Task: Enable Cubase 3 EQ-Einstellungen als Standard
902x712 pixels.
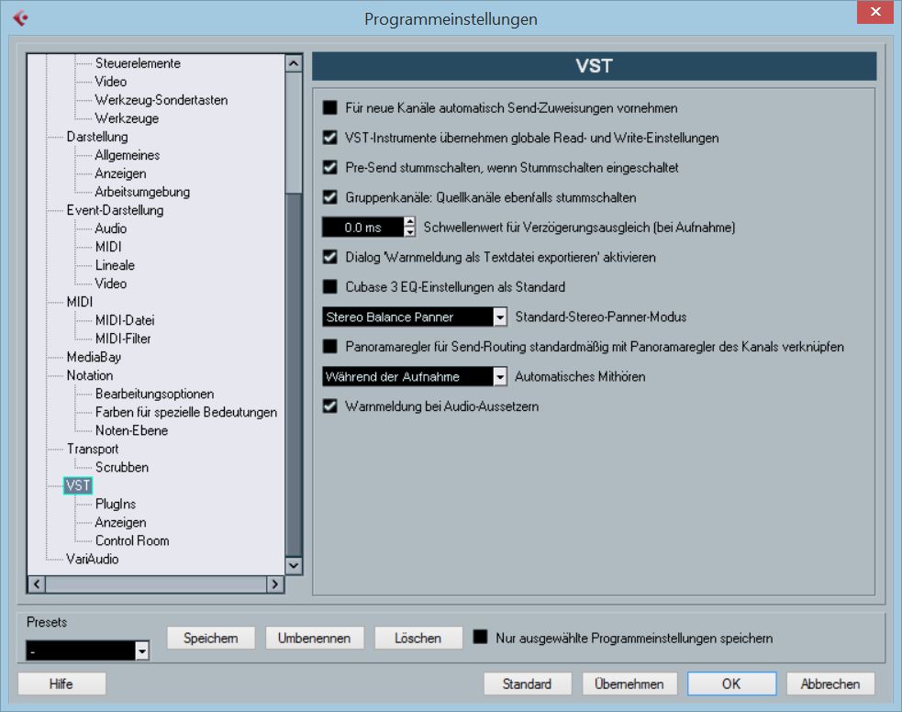Action: point(330,286)
